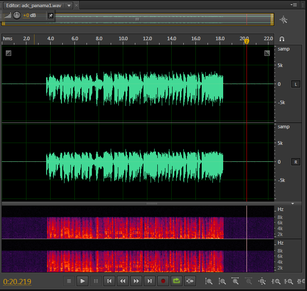Screen dimensions: 307x291
Task: Toggle loop playback button
Action: click(x=177, y=281)
